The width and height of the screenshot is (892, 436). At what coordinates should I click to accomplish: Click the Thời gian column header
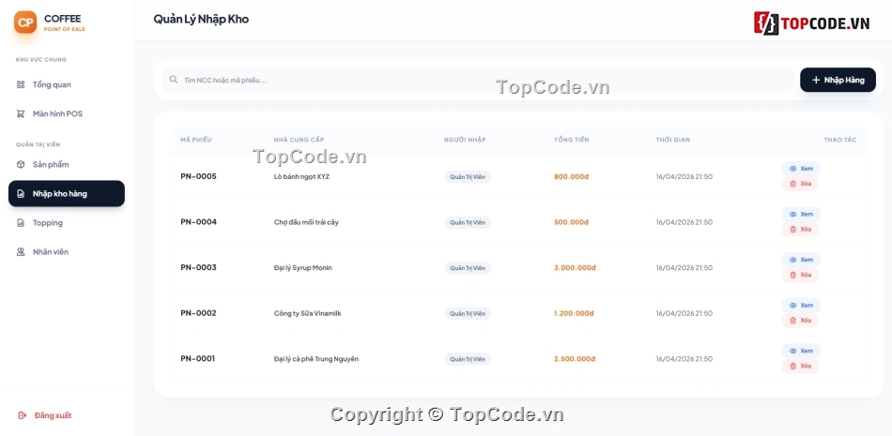point(672,140)
